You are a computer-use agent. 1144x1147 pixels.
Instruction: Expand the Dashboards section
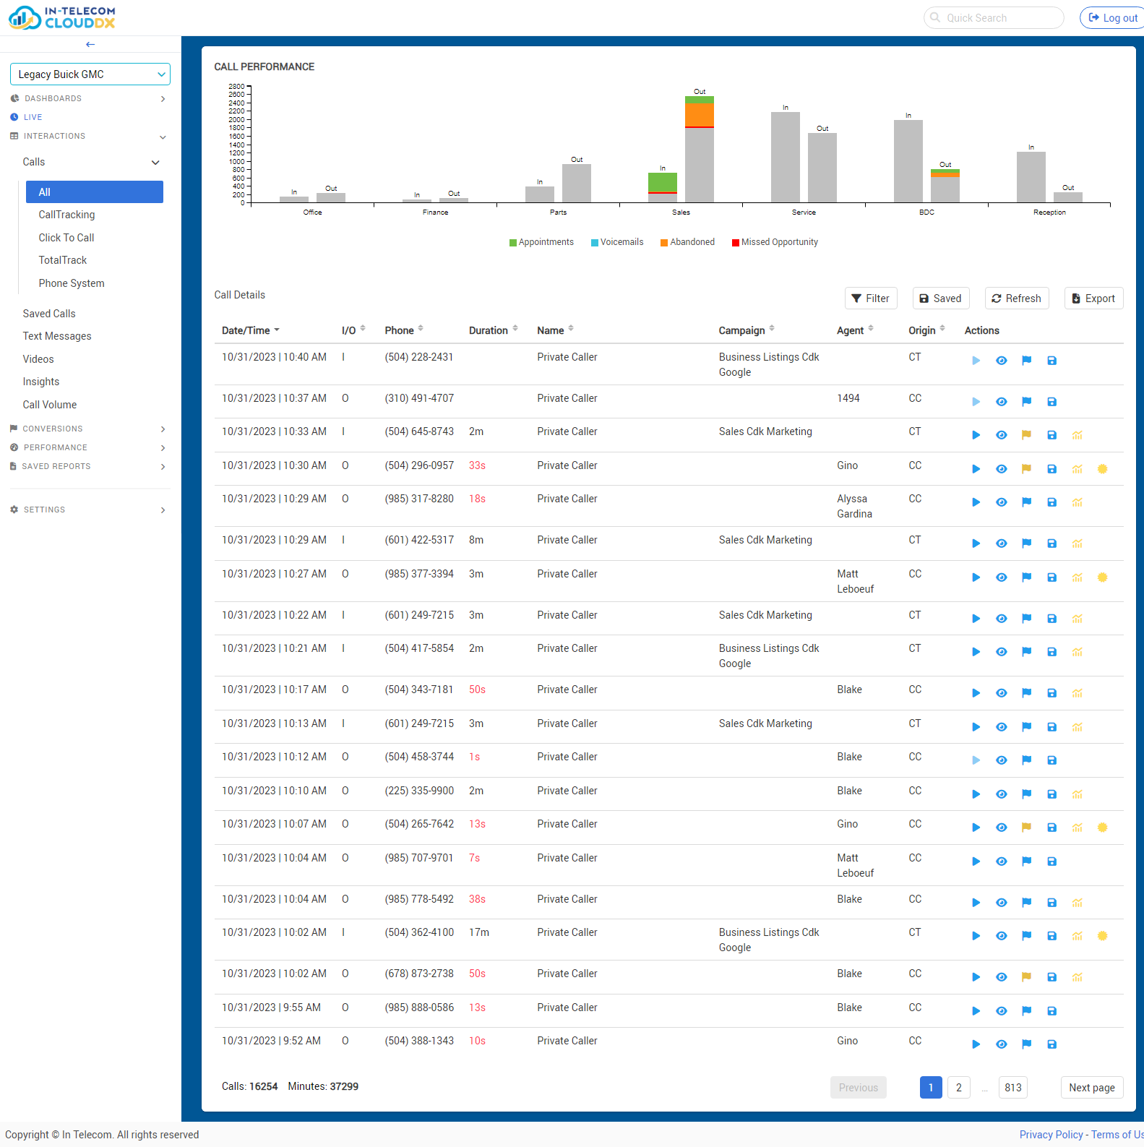(x=90, y=98)
